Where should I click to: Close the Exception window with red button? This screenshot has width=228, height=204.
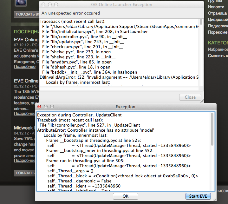(40, 107)
